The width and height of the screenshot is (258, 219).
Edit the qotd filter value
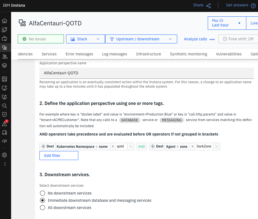click(121, 146)
